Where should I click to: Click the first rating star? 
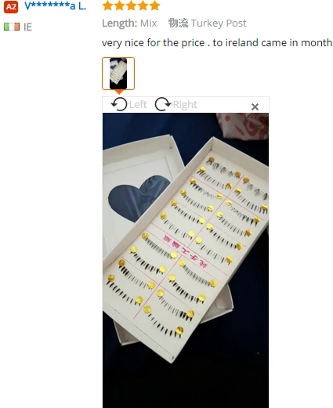pyautogui.click(x=107, y=5)
